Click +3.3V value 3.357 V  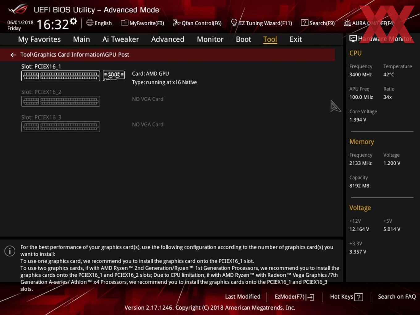[x=358, y=252]
